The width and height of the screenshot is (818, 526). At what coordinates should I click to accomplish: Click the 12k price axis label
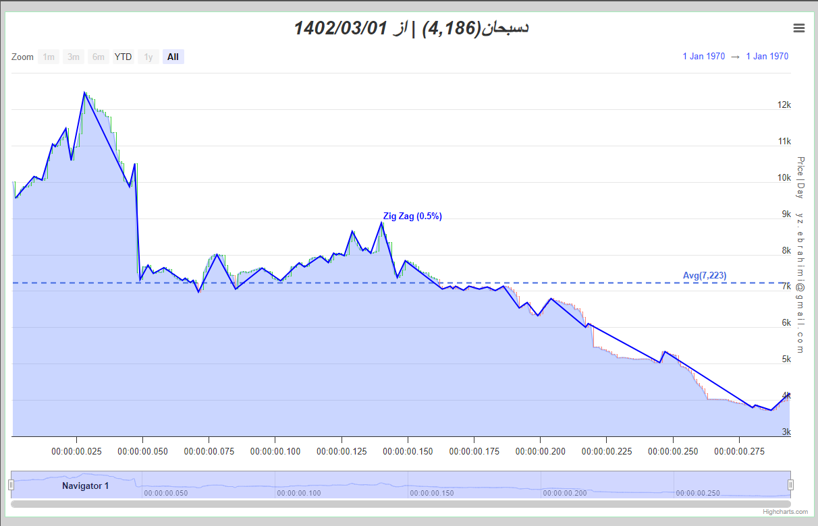coord(784,105)
